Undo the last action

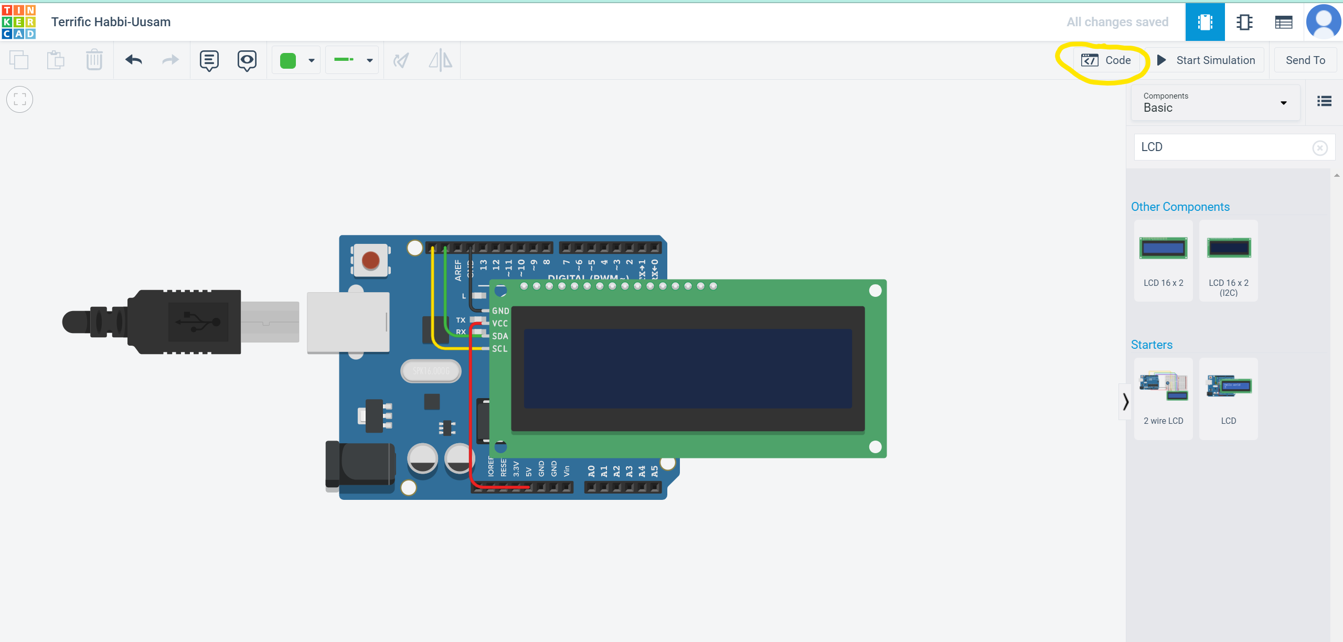[134, 60]
